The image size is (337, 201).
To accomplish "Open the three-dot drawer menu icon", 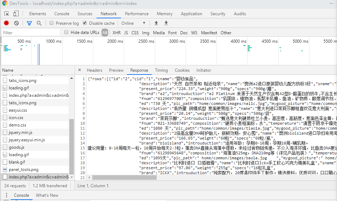I will click(x=6, y=195).
